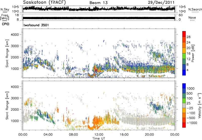Click the power colorbar value '28'

click(188, 37)
